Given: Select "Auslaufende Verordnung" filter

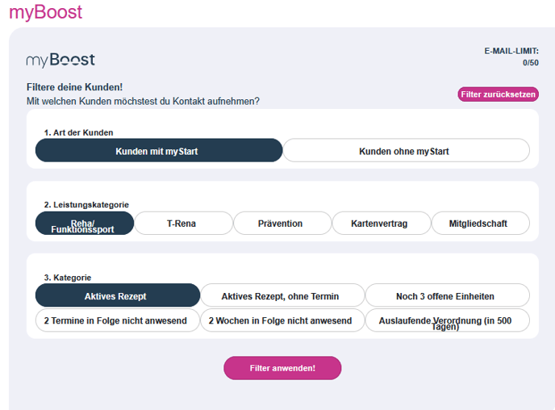Looking at the screenshot, I should (447, 320).
